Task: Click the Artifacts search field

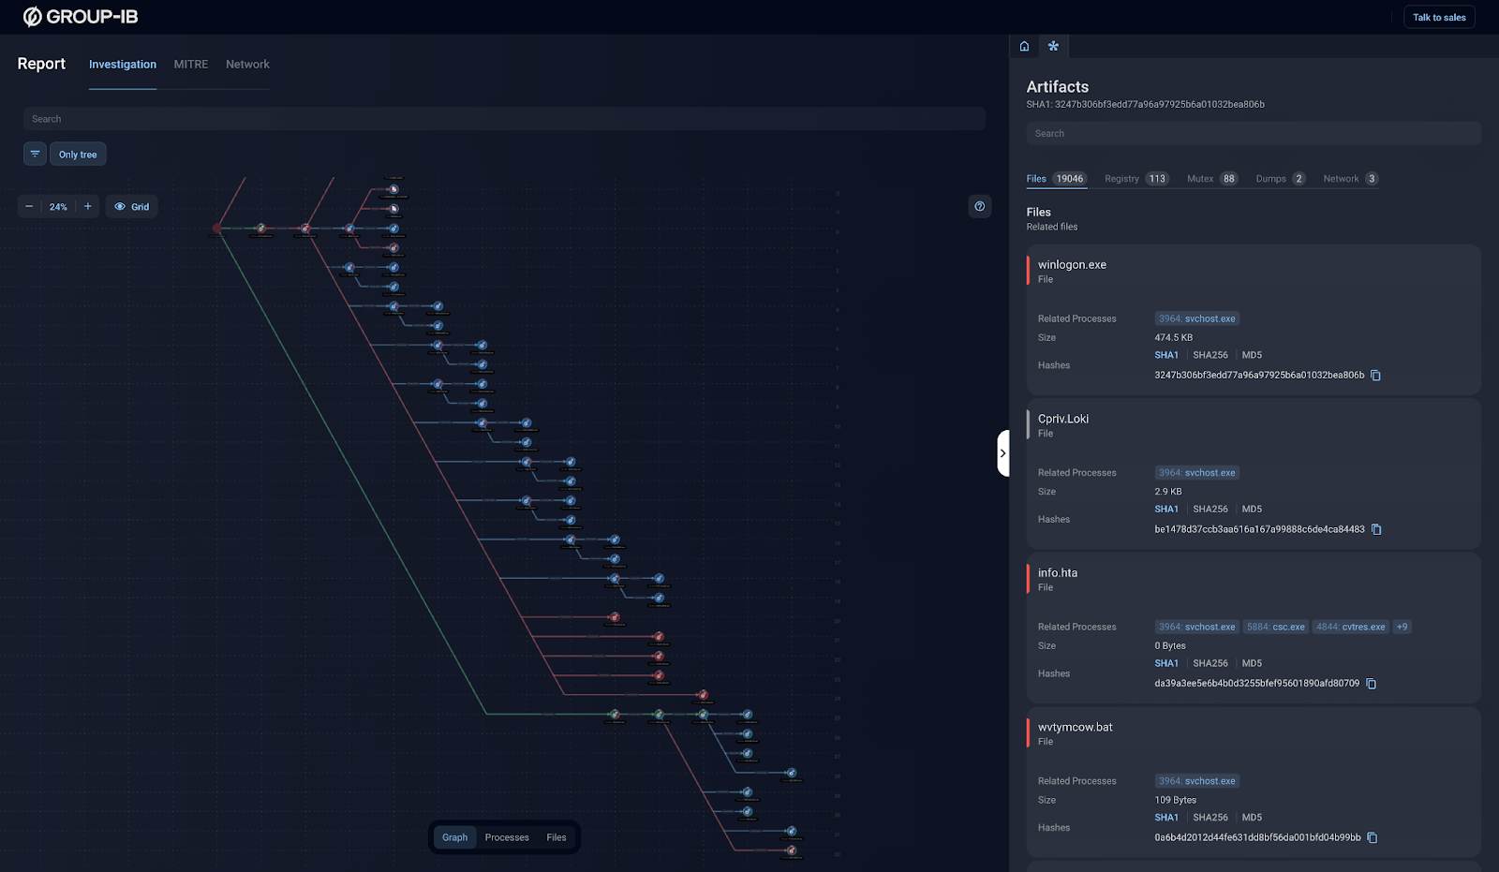Action: pos(1254,133)
